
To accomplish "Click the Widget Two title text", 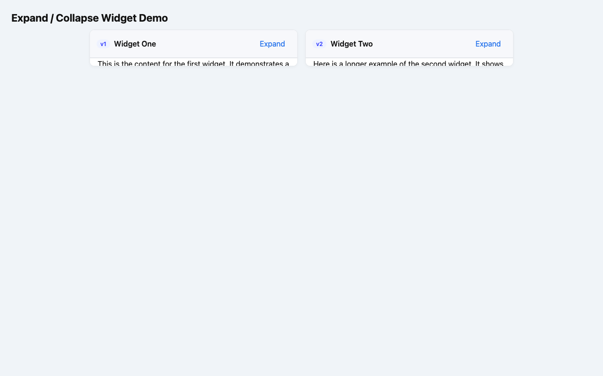I will tap(351, 44).
